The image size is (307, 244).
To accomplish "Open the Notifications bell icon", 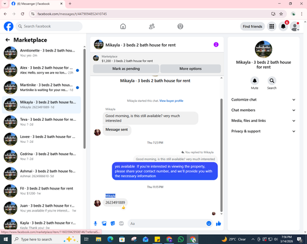I will pyautogui.click(x=283, y=26).
